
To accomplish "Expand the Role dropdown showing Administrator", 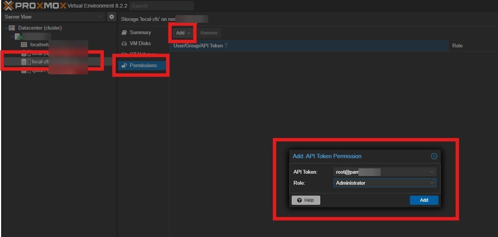I will [x=432, y=183].
